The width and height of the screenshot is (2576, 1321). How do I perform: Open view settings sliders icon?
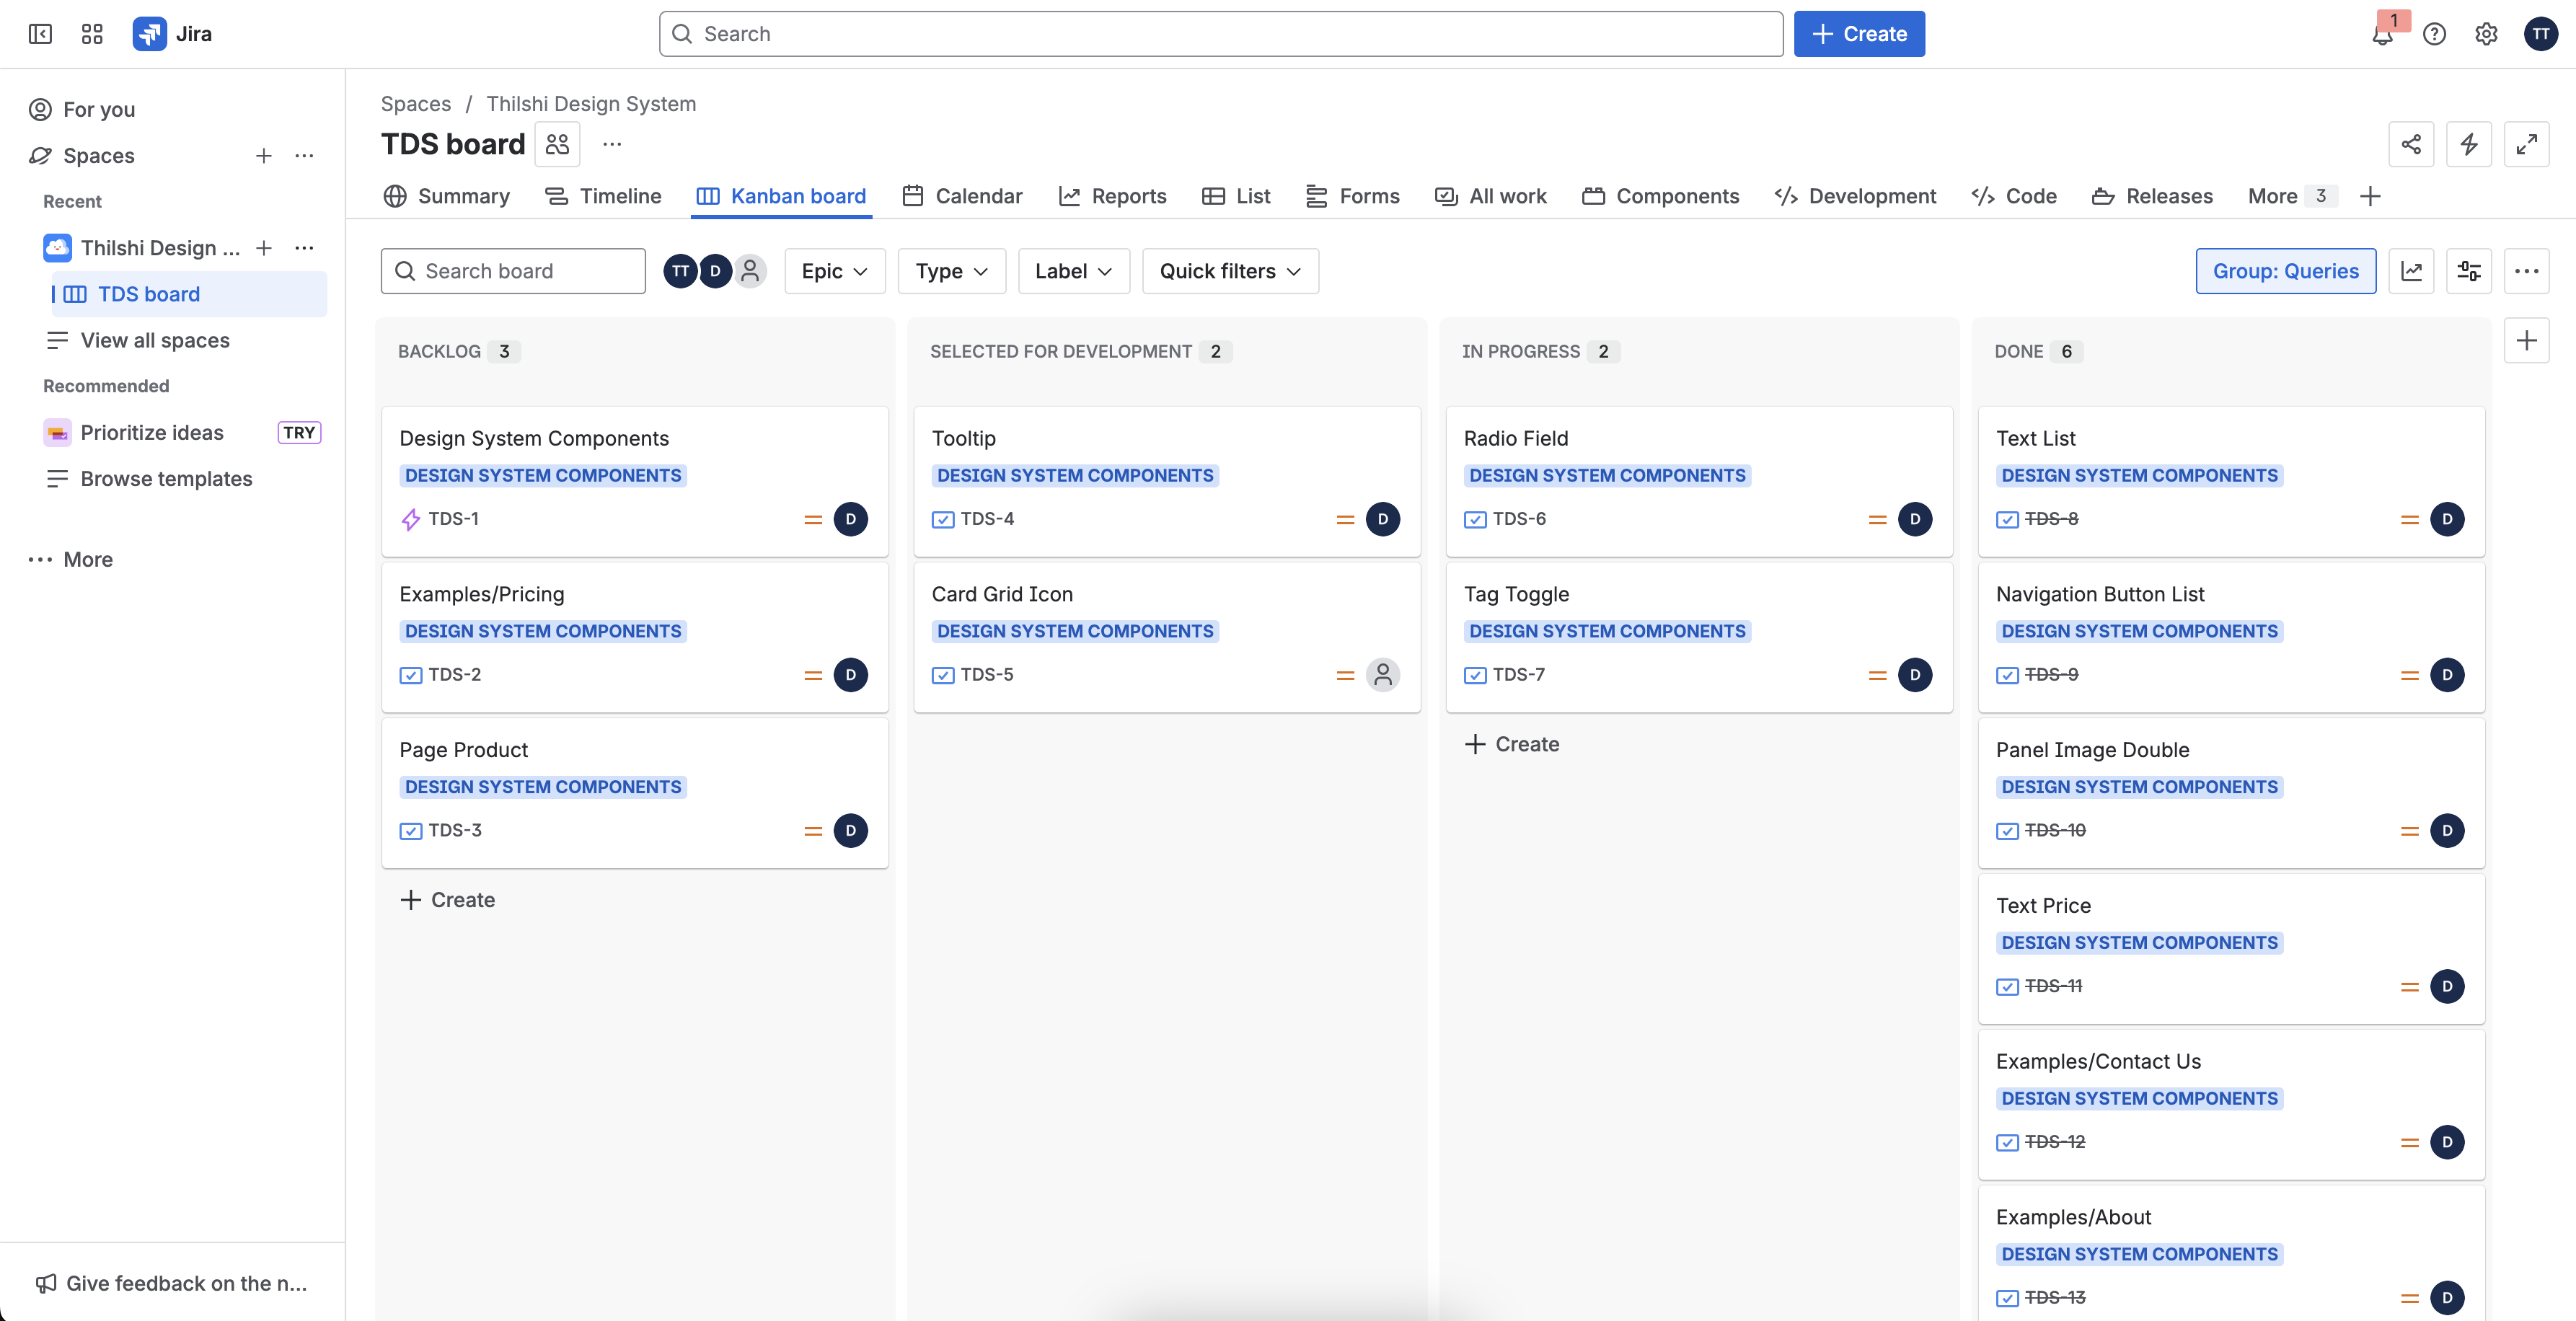[x=2468, y=272]
